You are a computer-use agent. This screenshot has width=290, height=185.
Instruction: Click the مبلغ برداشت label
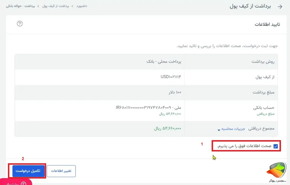(264, 92)
